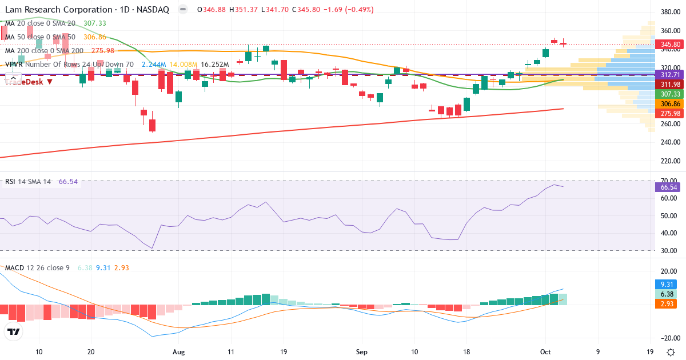Image resolution: width=686 pixels, height=360 pixels.
Task: Click the VPVR down volume 14.008M
Action: tap(184, 65)
